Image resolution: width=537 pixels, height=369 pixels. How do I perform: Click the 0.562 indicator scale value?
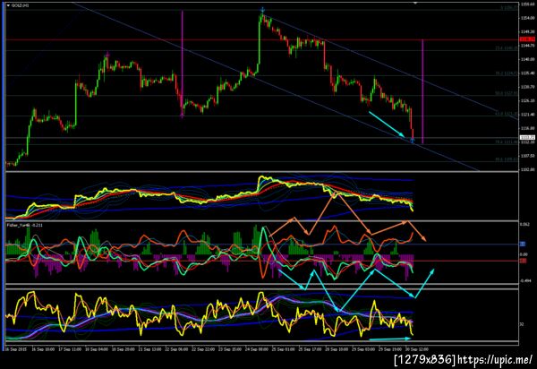click(x=524, y=224)
